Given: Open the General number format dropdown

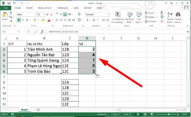Looking at the screenshot, I should pos(108,15).
